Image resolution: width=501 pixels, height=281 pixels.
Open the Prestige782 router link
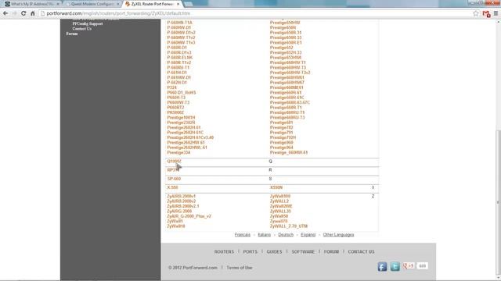point(281,127)
